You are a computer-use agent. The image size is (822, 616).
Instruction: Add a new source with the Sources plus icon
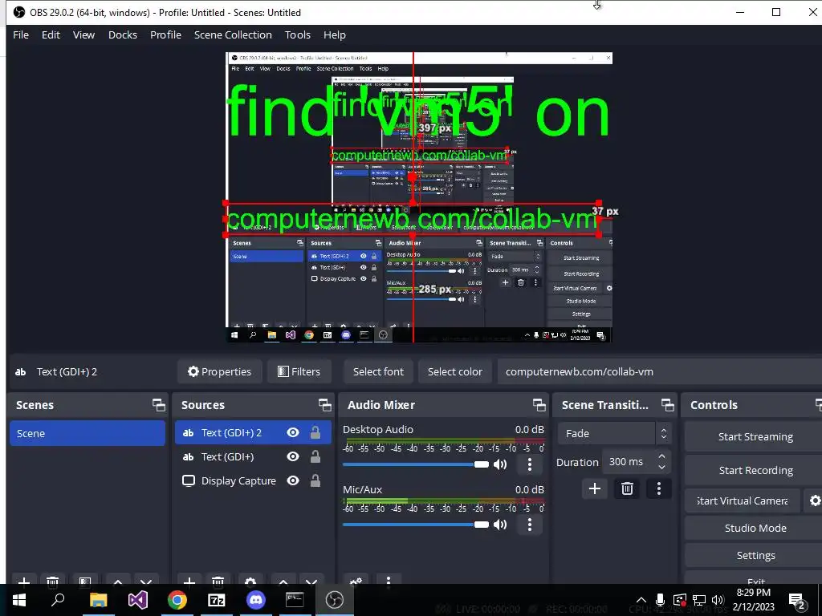[x=189, y=582]
